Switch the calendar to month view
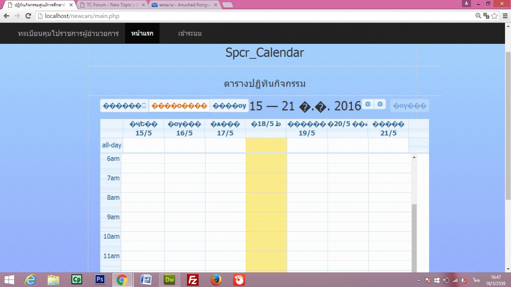Screen dimensions: 511x287 123,105
